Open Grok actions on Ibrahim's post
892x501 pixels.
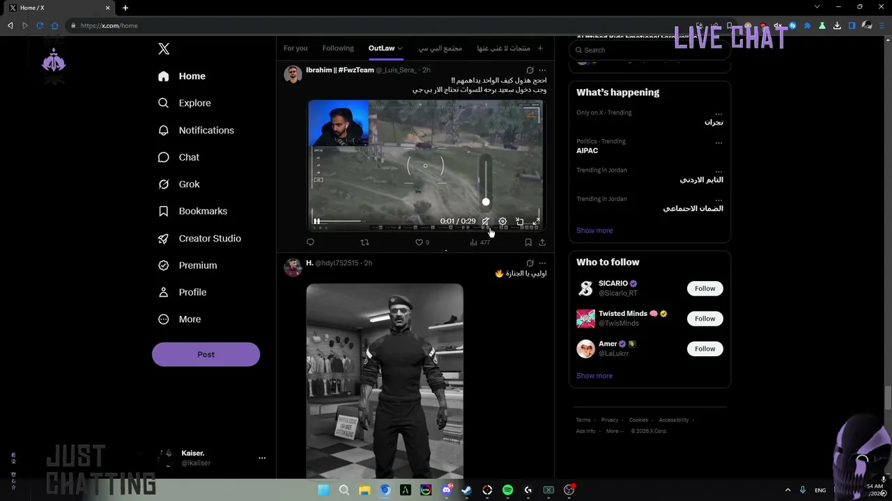coord(530,70)
